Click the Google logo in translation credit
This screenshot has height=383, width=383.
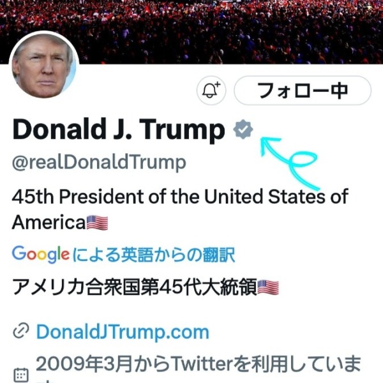point(41,255)
